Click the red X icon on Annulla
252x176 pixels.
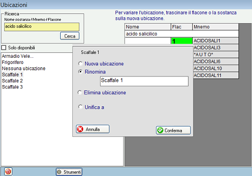click(x=80, y=129)
